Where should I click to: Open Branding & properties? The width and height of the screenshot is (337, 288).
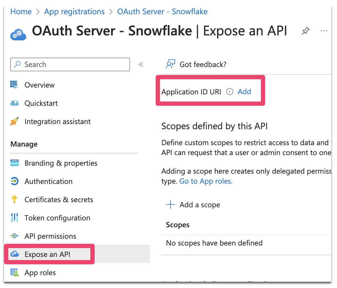61,163
